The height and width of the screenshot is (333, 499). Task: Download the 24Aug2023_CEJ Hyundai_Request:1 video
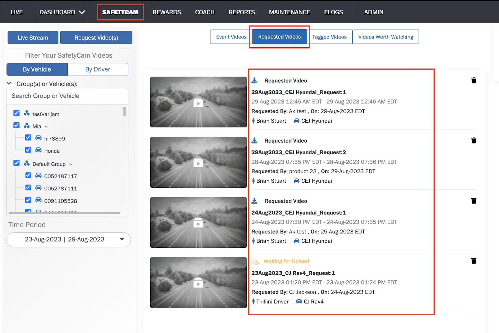(254, 201)
